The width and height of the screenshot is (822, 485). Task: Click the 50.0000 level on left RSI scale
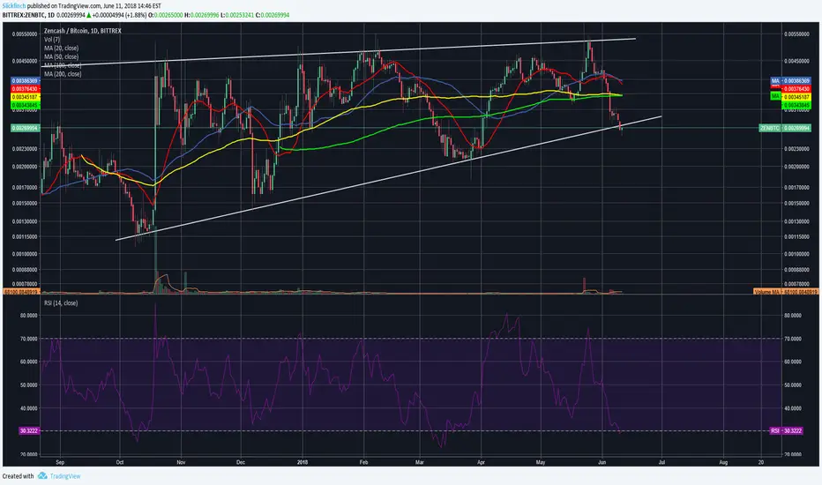[x=29, y=384]
